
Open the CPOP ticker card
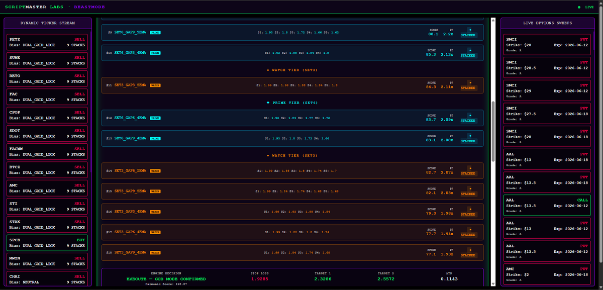coord(47,115)
